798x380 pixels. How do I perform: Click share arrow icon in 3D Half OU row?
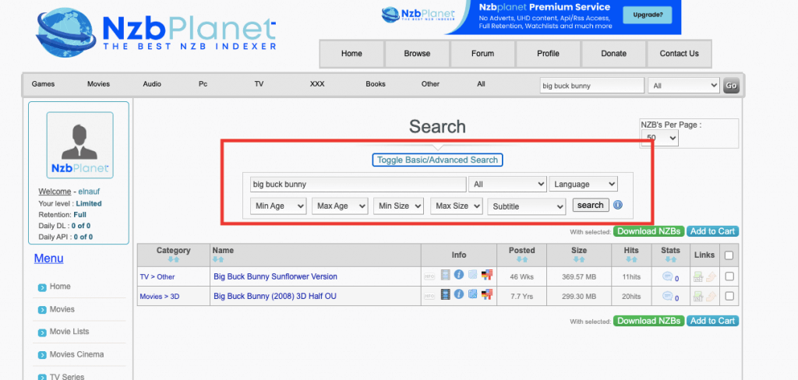(711, 296)
